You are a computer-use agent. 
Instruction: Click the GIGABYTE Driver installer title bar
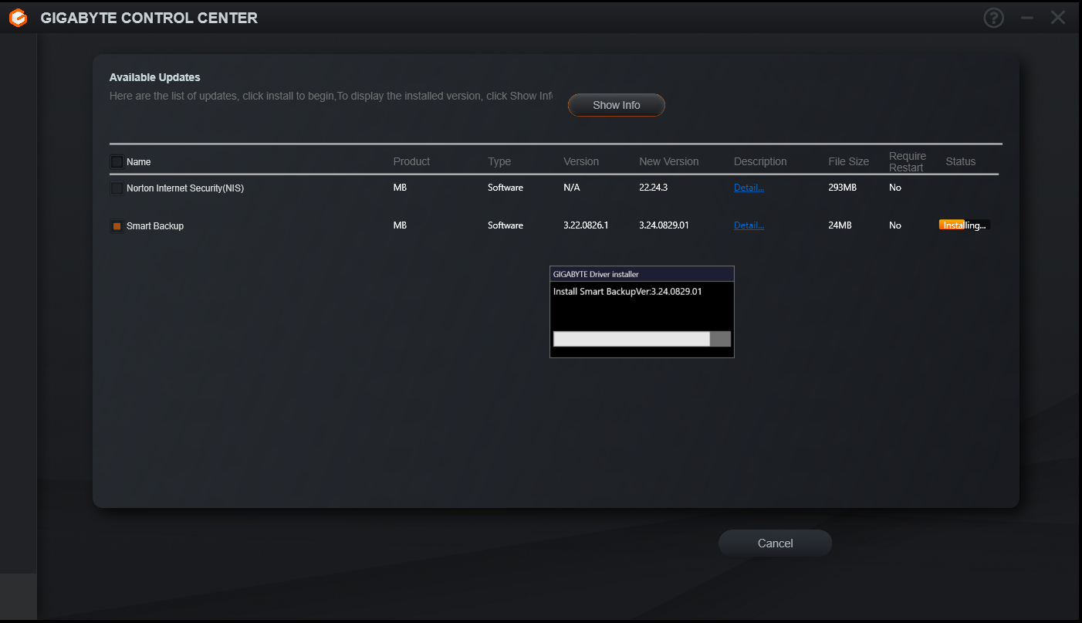(641, 274)
